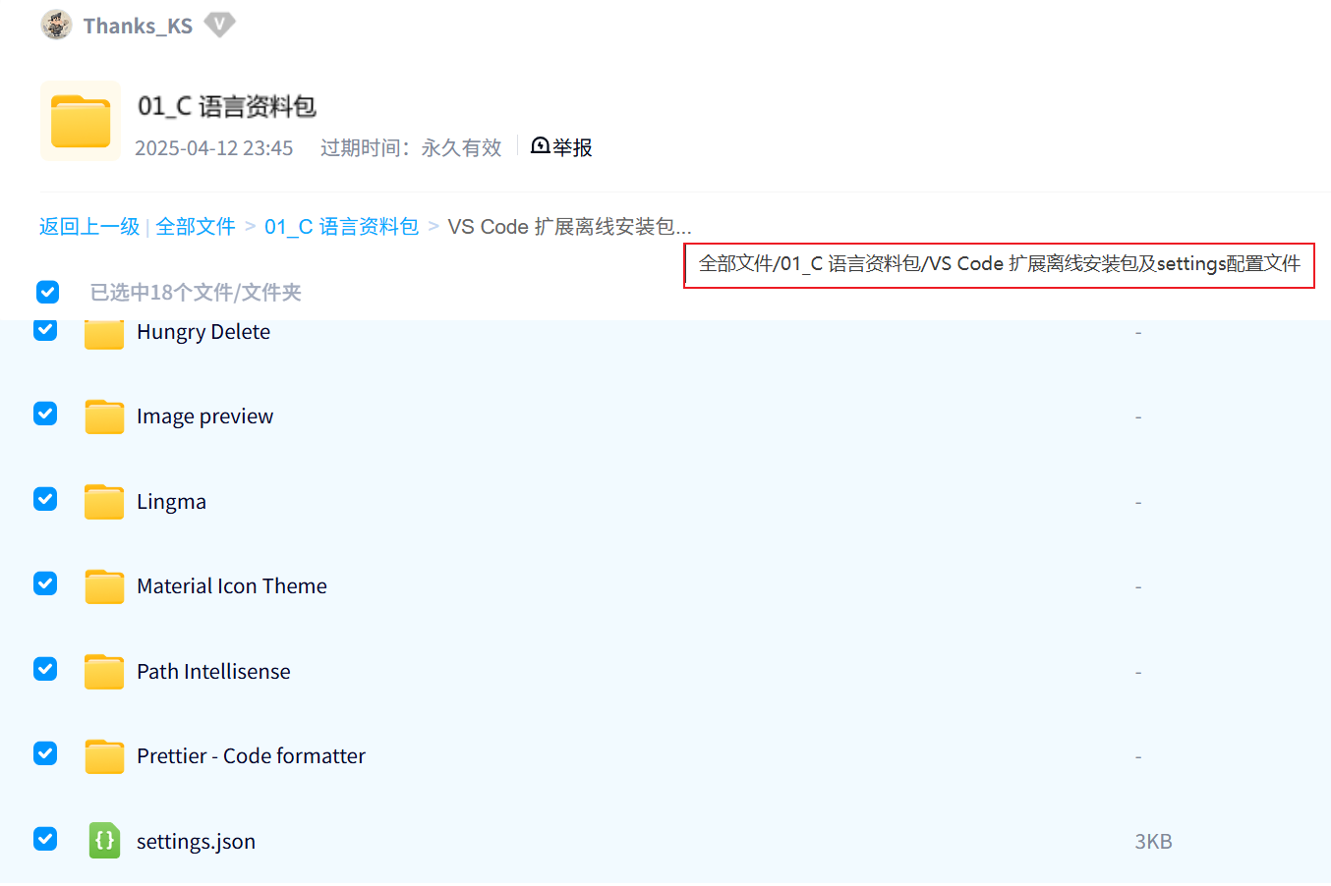Click the Image preview folder icon
This screenshot has width=1331, height=886.
pyautogui.click(x=104, y=415)
